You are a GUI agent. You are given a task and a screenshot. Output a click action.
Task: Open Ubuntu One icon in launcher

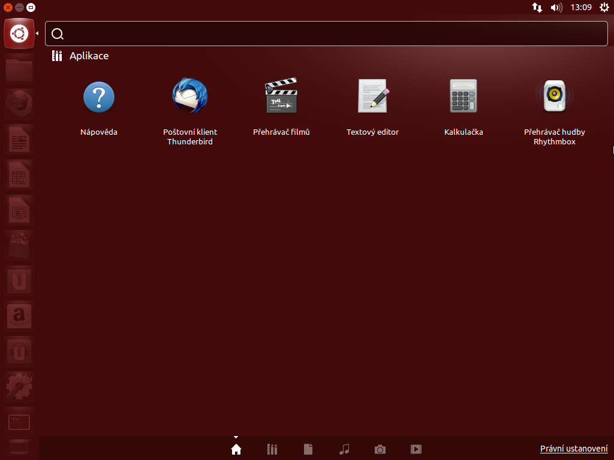coord(19,281)
